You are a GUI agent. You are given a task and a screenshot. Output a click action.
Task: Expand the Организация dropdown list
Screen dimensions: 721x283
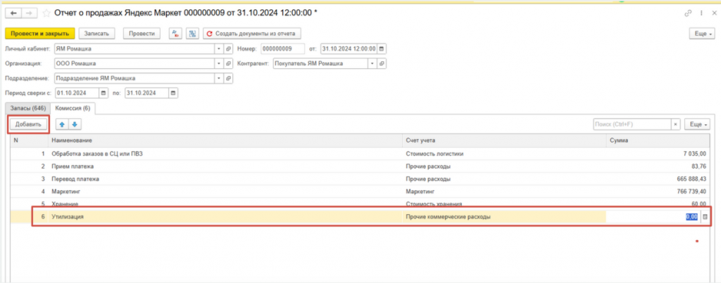(218, 63)
